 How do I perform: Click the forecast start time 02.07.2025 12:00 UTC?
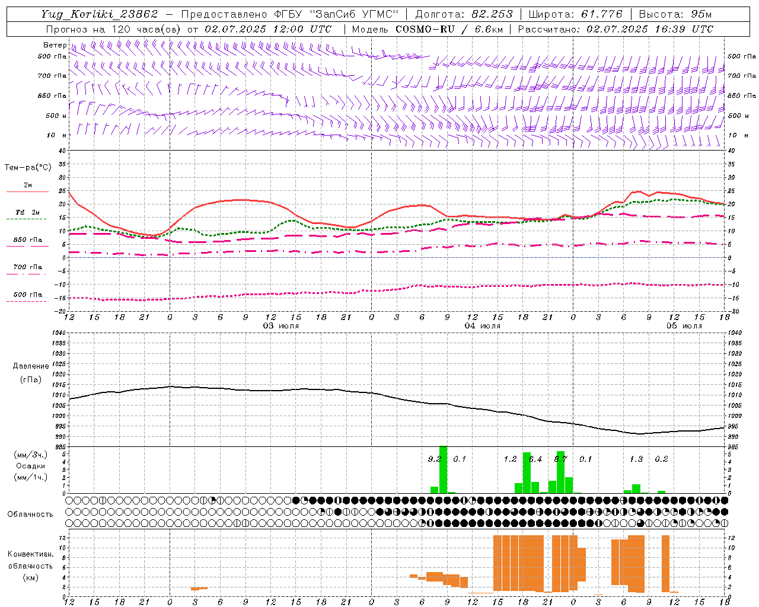268,29
